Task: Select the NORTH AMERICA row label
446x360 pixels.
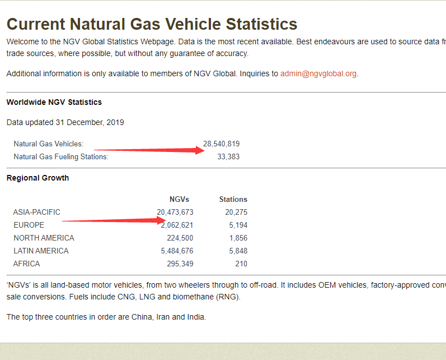Action: (44, 238)
